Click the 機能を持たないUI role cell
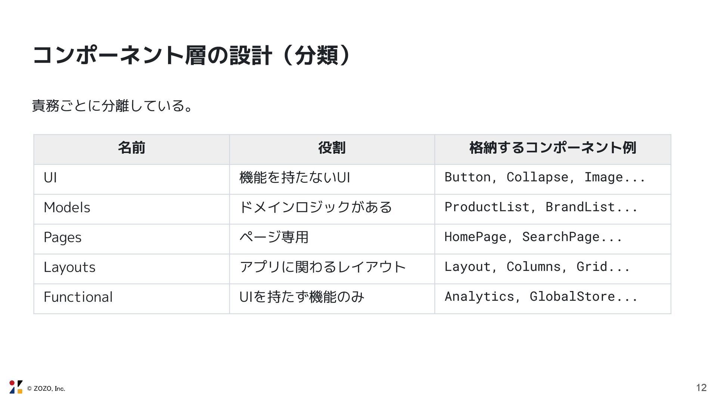 tap(332, 179)
